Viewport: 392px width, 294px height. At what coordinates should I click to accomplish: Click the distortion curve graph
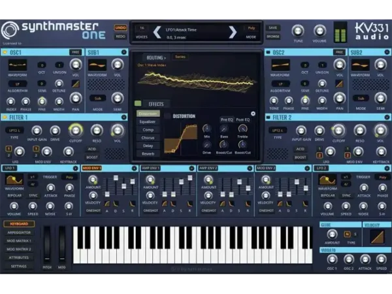coord(181,139)
